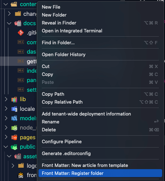
Task: Expand the lib folder chevron
Action: [x=6, y=99]
